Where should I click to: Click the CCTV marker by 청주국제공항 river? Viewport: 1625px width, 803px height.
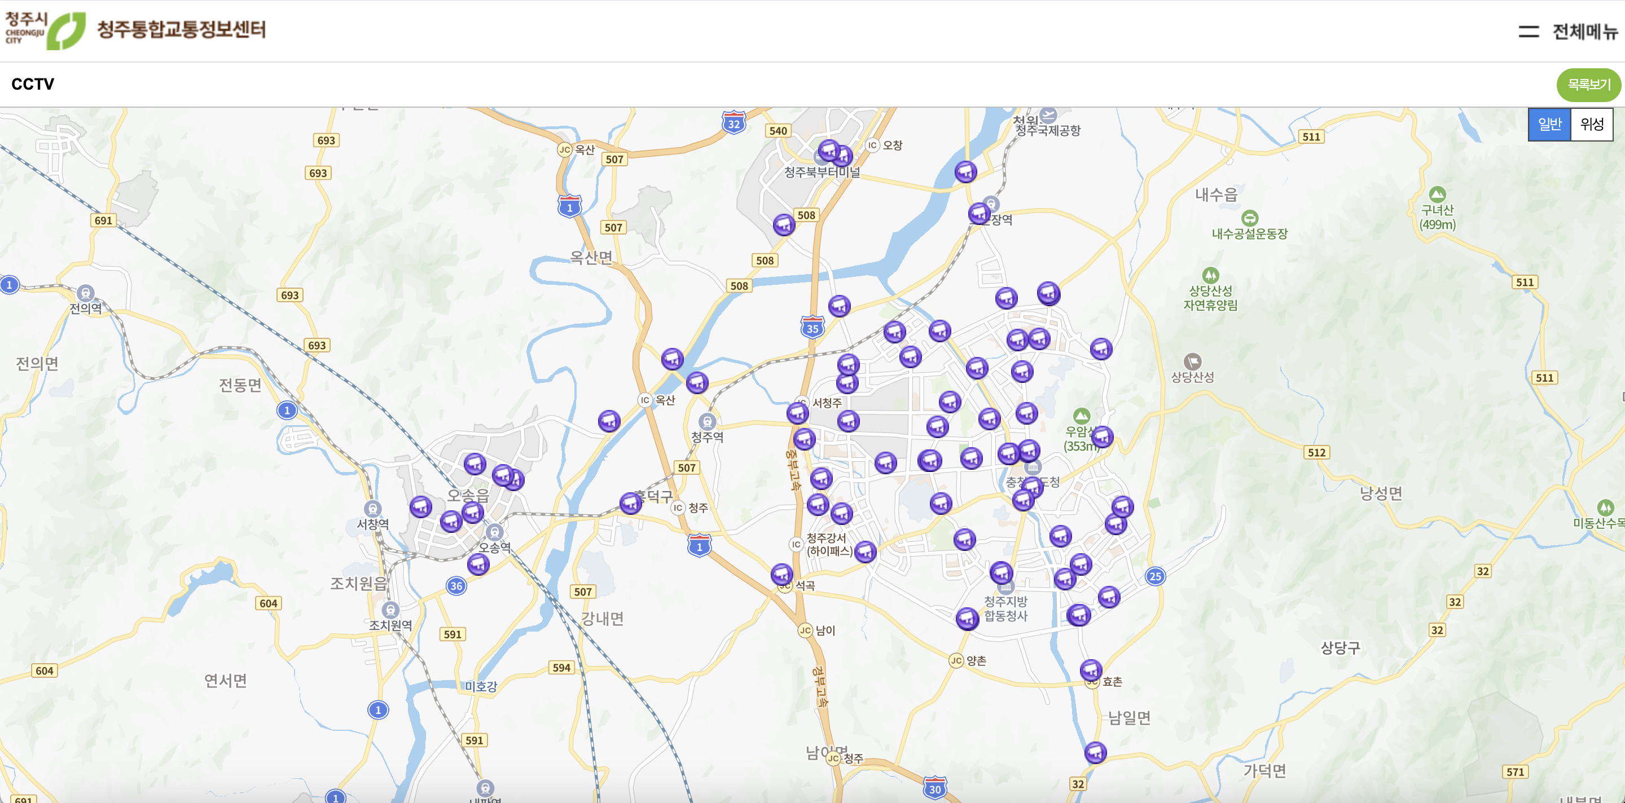965,171
